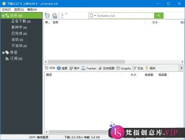The image size is (185, 140).
Task: Switch to the 文件 tab
Action: 50,68
